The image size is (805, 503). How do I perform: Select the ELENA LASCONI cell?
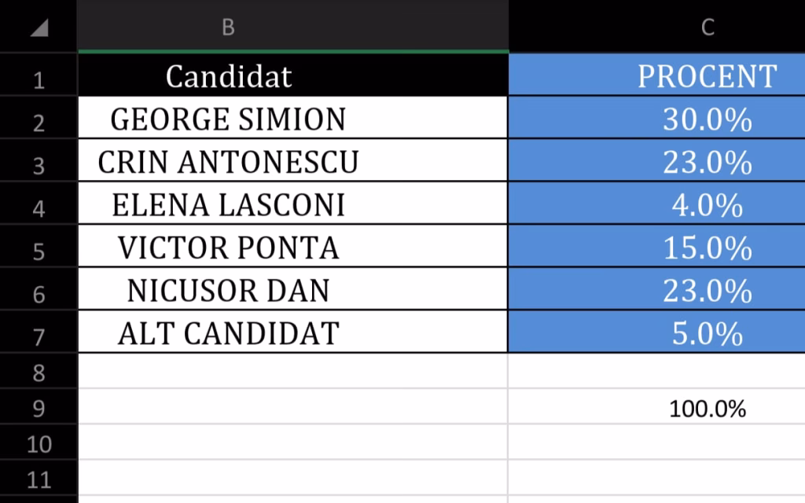(228, 204)
